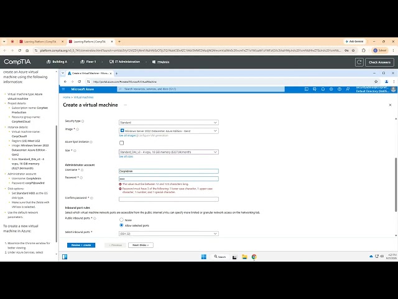Click the Ask Gemini button
This screenshot has height=299, width=398.
point(354,42)
